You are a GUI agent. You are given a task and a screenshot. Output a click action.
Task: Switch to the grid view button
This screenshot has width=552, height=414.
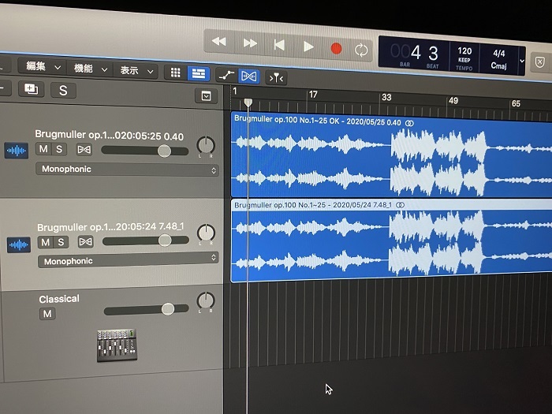pyautogui.click(x=175, y=73)
